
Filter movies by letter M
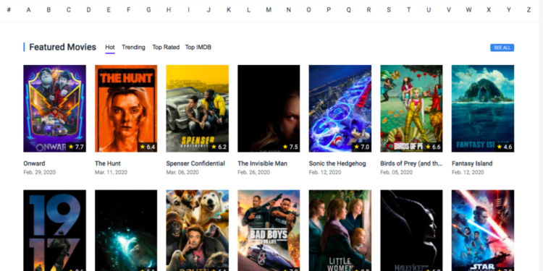(x=269, y=9)
